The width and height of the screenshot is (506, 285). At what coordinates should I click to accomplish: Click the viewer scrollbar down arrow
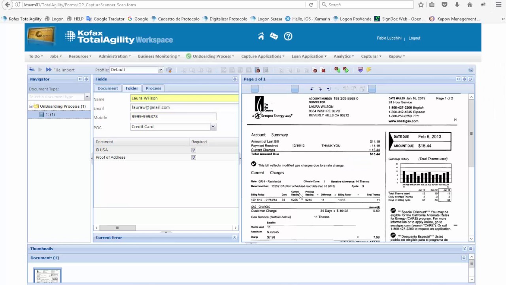[x=471, y=239]
